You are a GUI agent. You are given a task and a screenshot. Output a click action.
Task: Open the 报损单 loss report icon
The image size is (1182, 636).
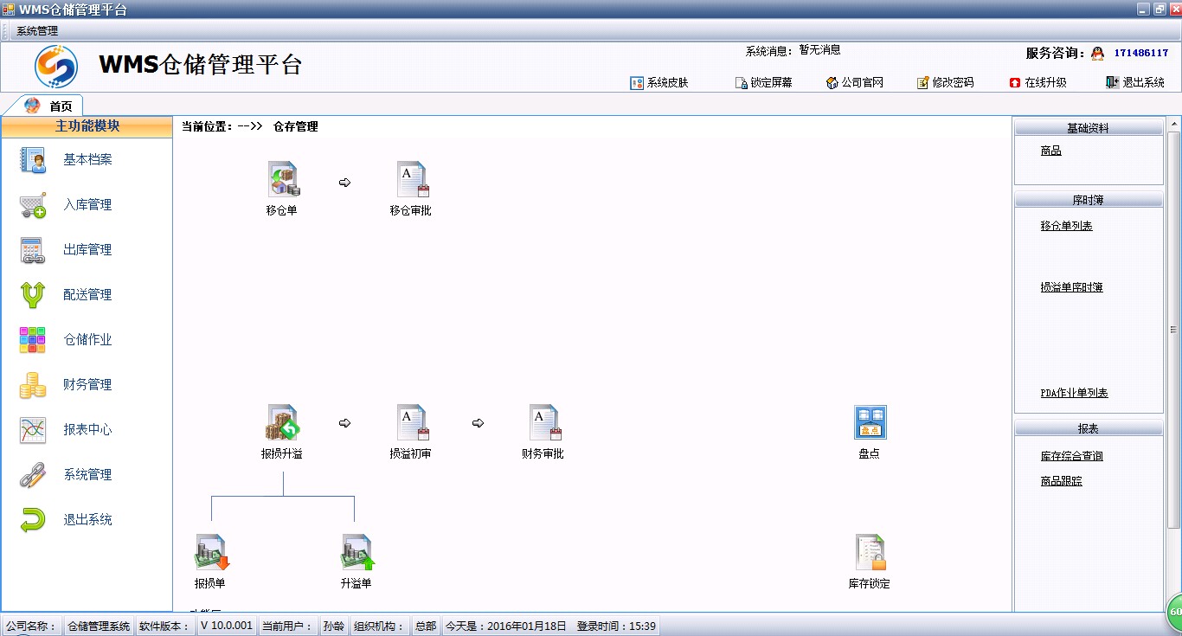pos(210,553)
